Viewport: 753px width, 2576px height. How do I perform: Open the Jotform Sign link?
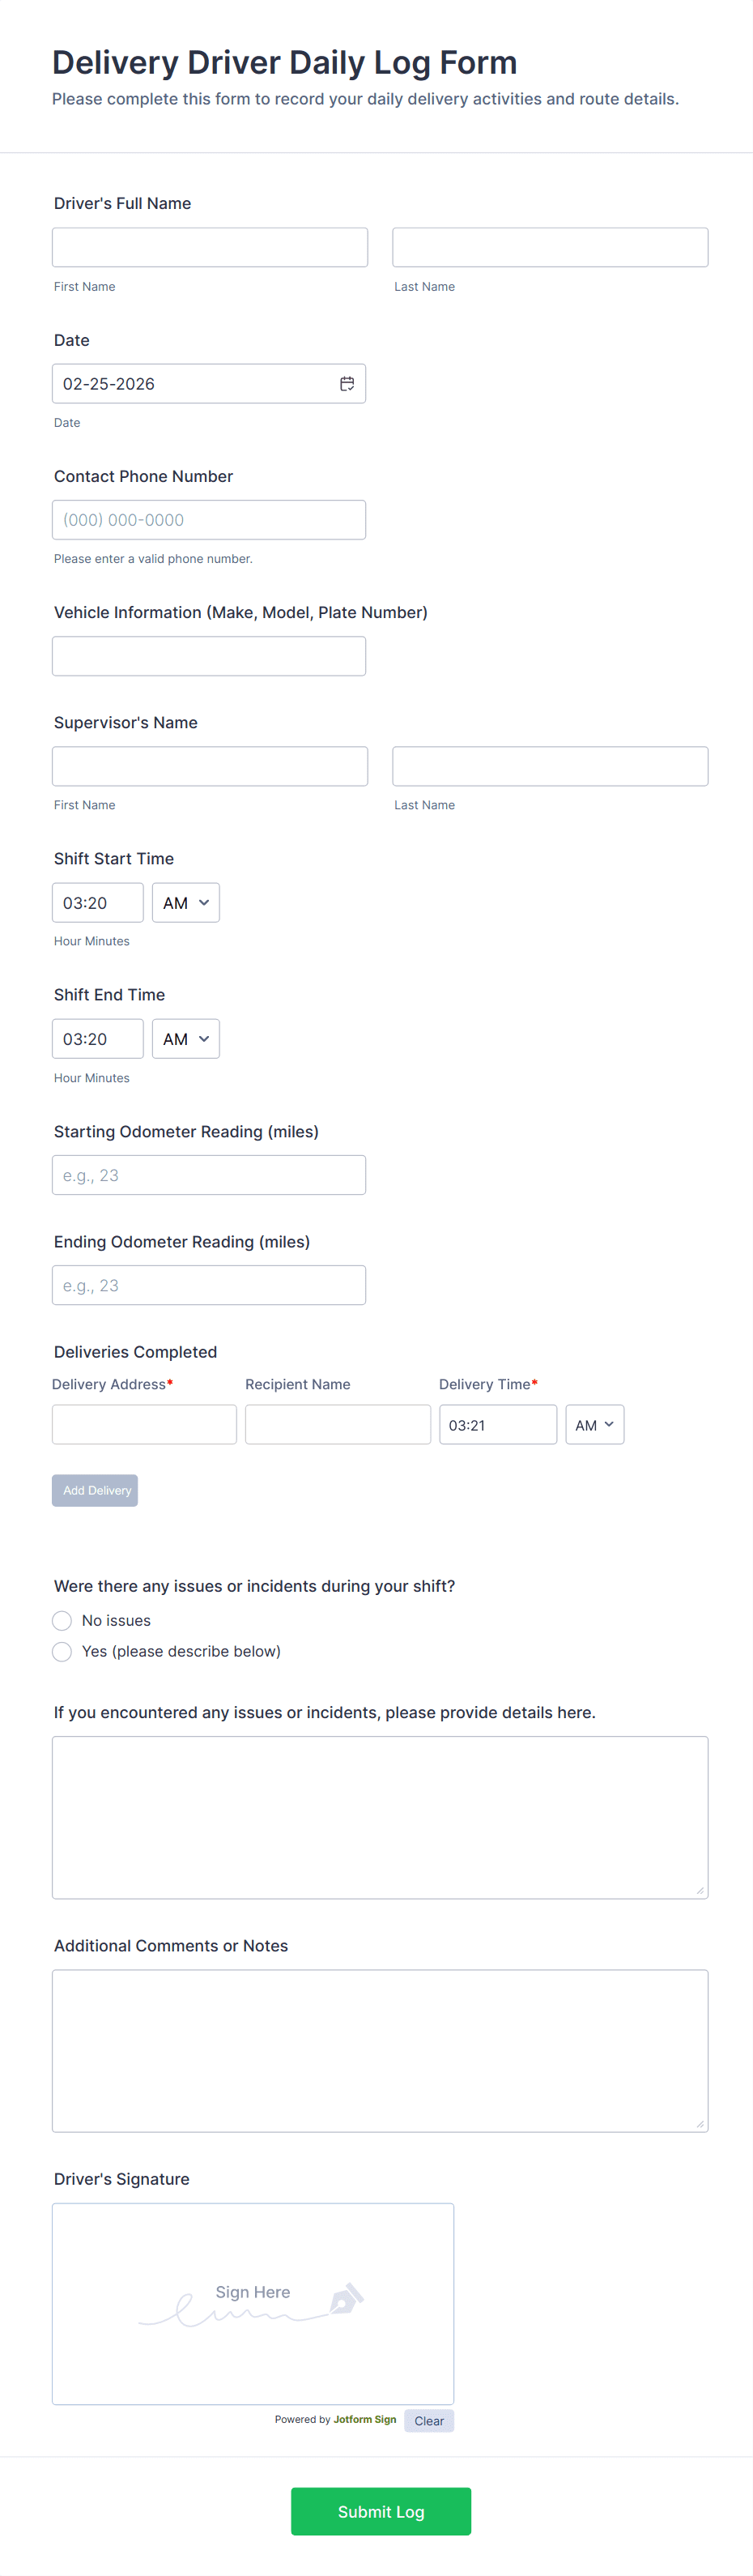[365, 2420]
